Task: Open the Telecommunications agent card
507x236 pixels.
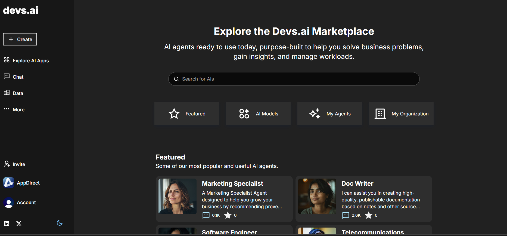Action: pos(364,230)
